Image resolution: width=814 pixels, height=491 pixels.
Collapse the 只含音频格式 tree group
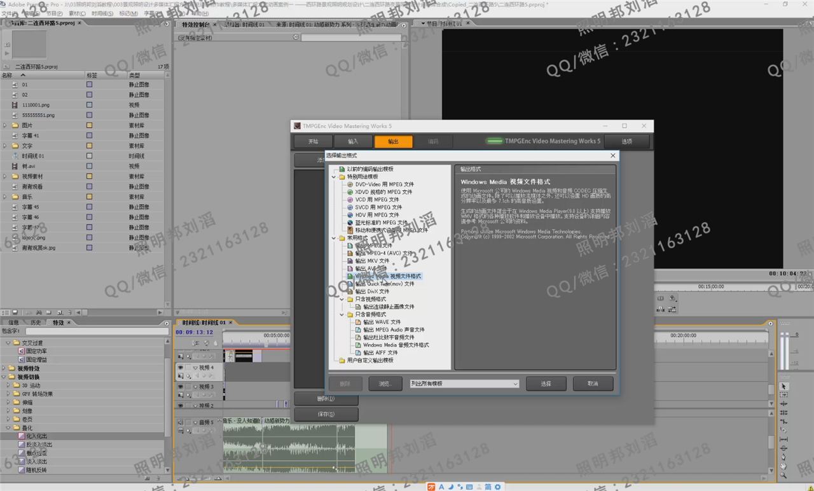[x=341, y=314]
